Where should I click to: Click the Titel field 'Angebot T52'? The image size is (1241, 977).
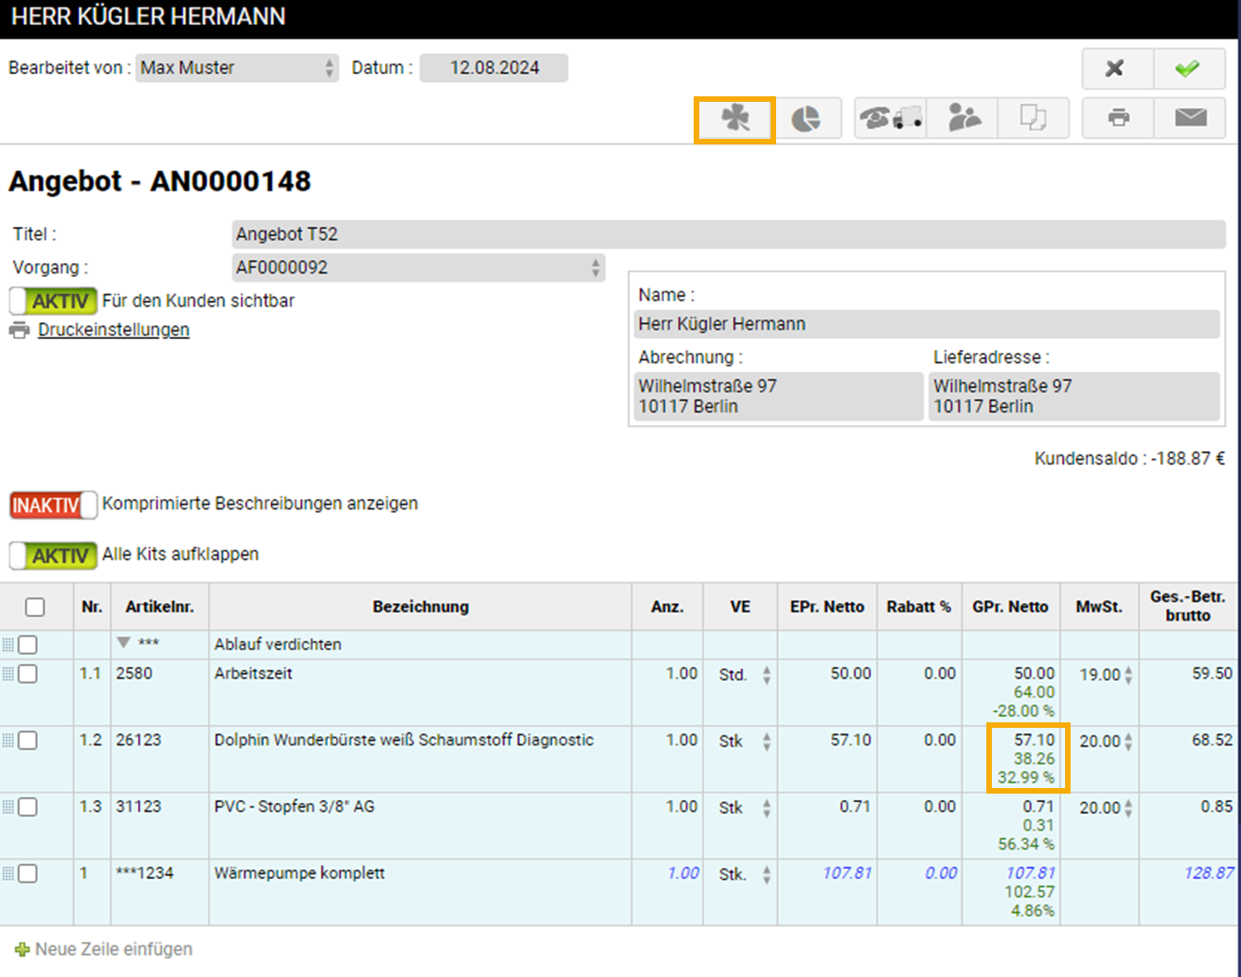tap(728, 234)
